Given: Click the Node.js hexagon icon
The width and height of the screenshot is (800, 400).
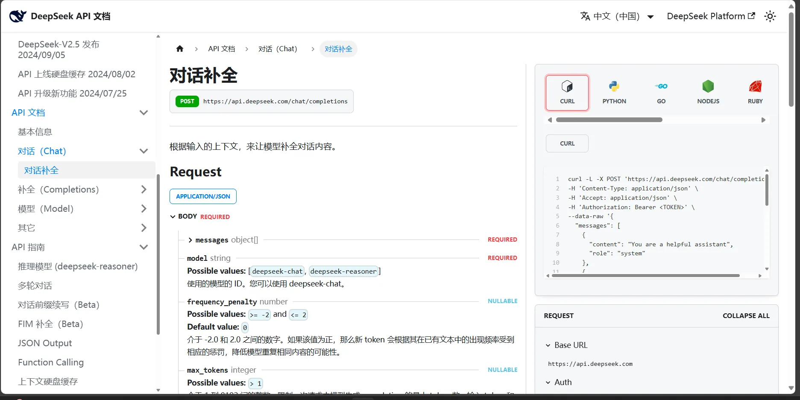Looking at the screenshot, I should tap(708, 86).
